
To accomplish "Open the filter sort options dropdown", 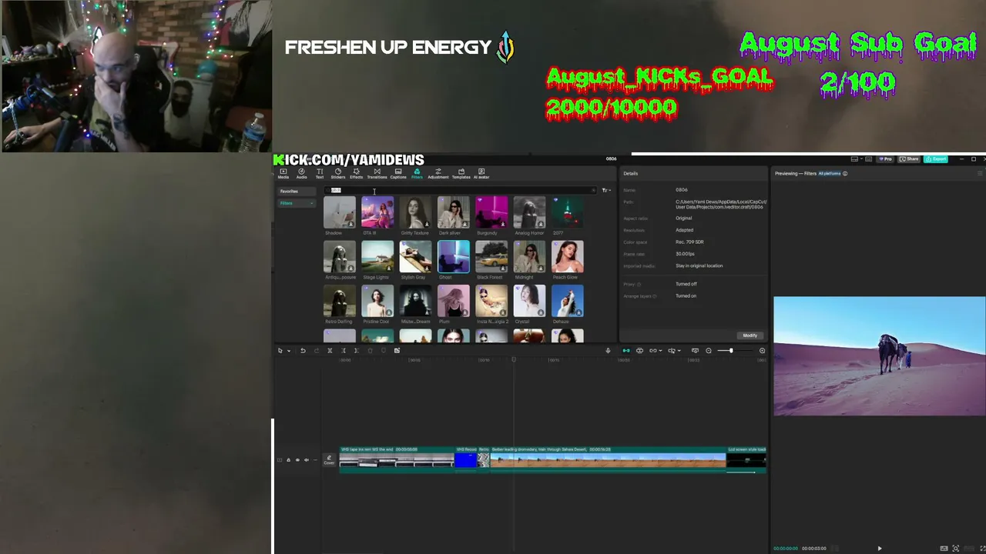I will [606, 190].
